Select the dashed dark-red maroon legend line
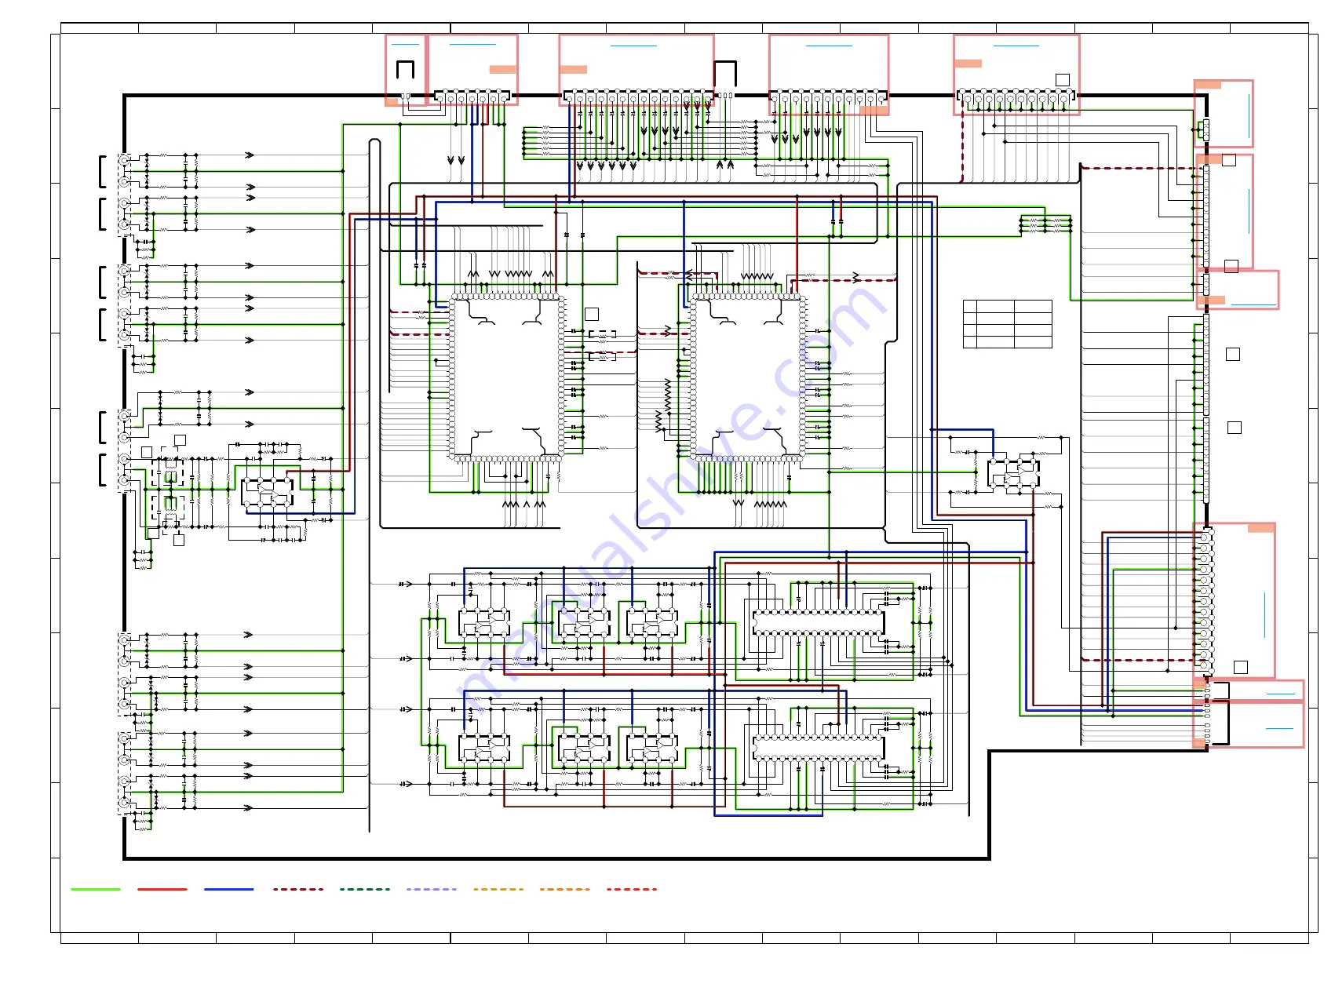The image size is (1335, 991). [298, 889]
